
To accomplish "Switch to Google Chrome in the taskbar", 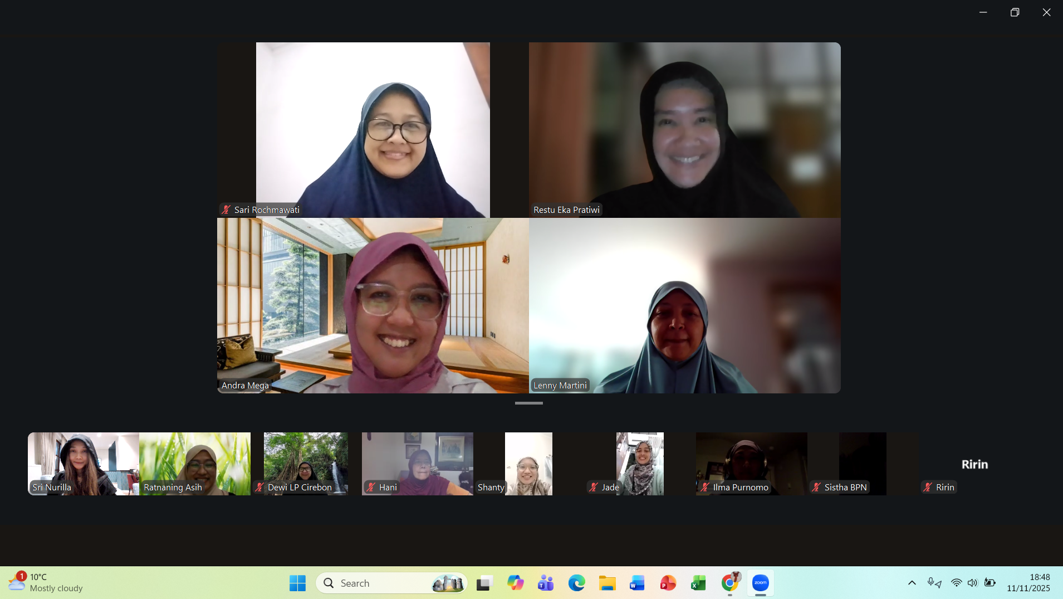I will 729,583.
